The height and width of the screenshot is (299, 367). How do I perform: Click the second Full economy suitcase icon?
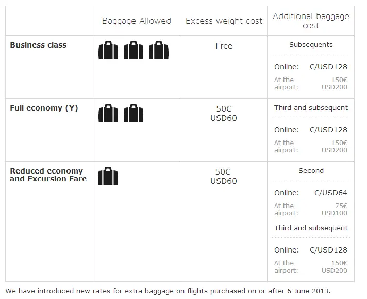(134, 113)
